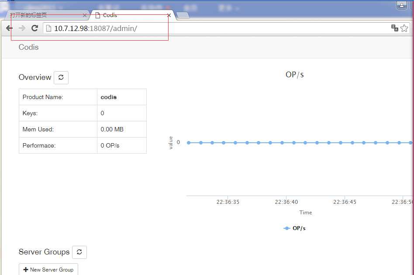This screenshot has width=414, height=275.
Task: Click the 0 OP/s value cell
Action: pyautogui.click(x=122, y=145)
